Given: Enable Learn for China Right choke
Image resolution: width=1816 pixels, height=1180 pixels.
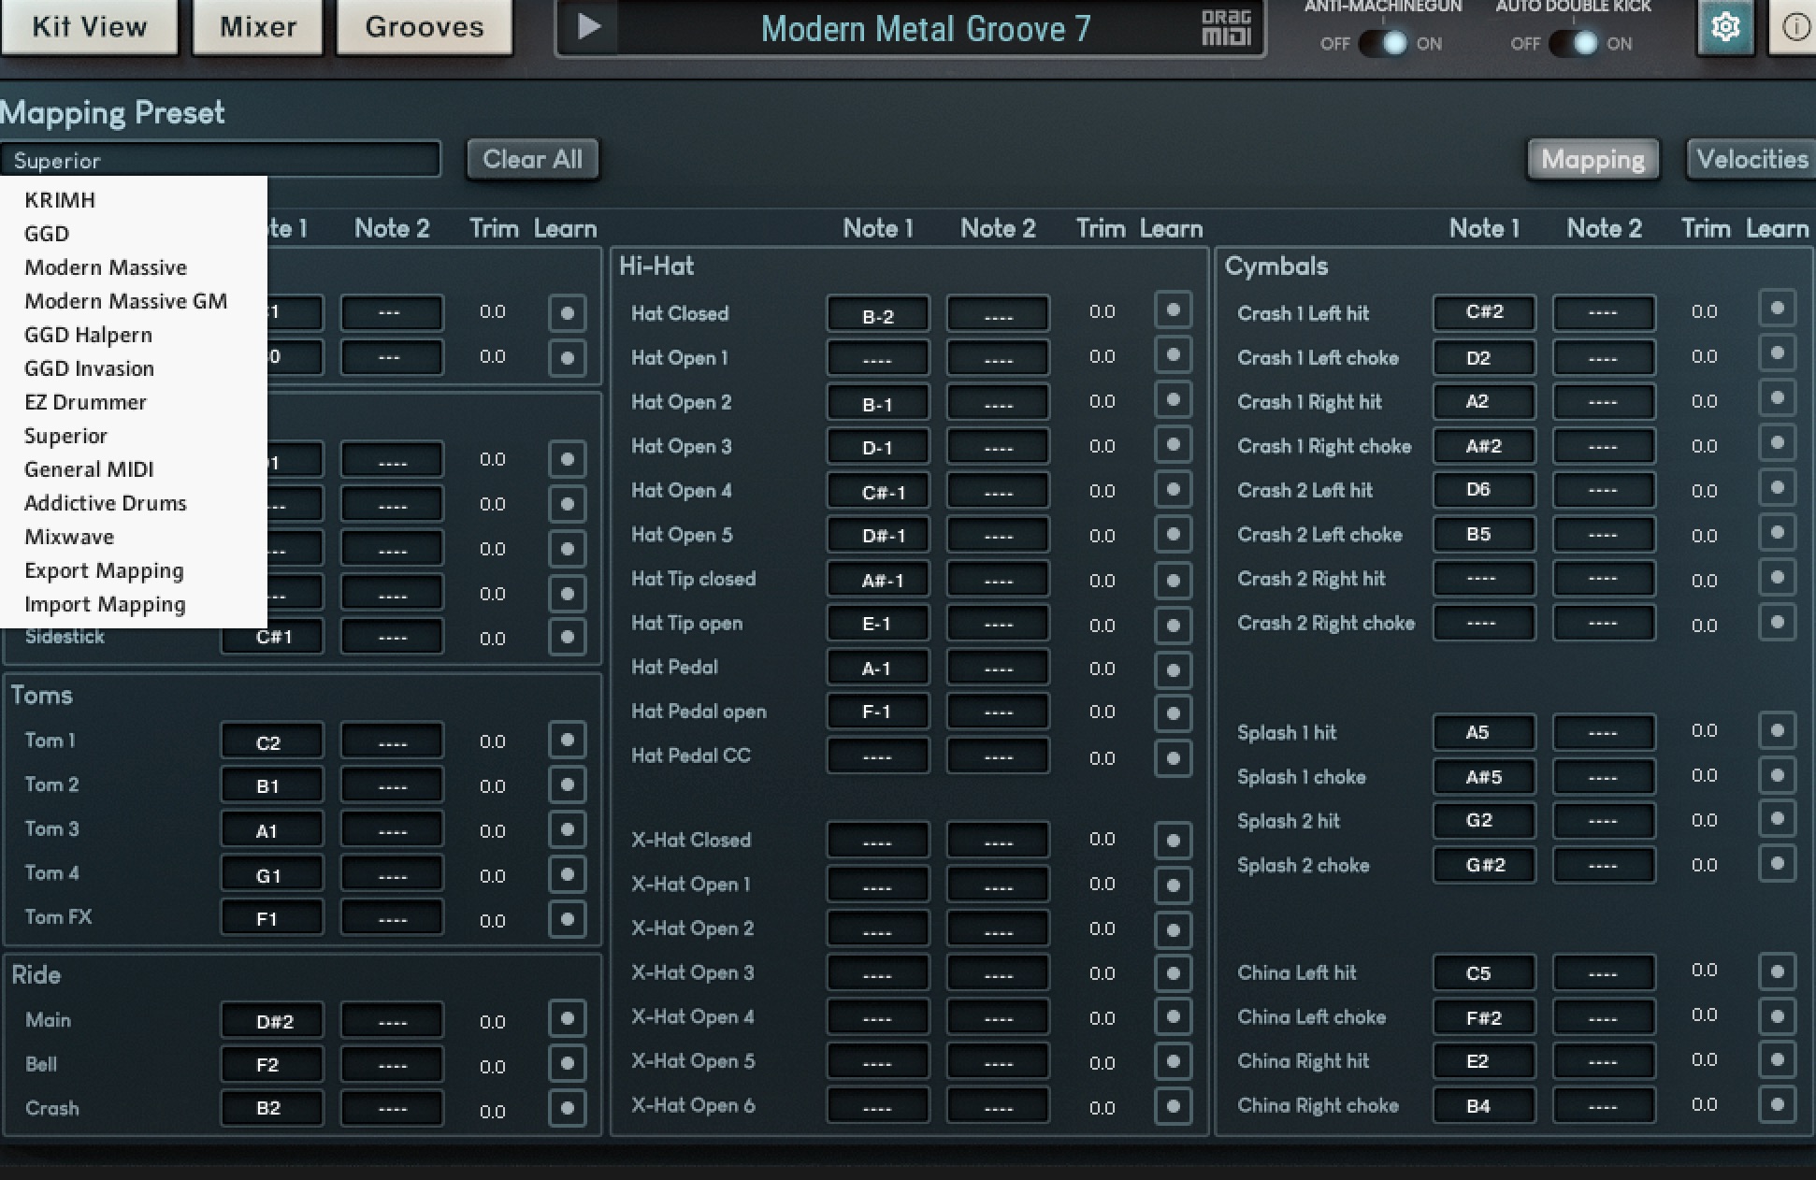Looking at the screenshot, I should coord(1777,1104).
